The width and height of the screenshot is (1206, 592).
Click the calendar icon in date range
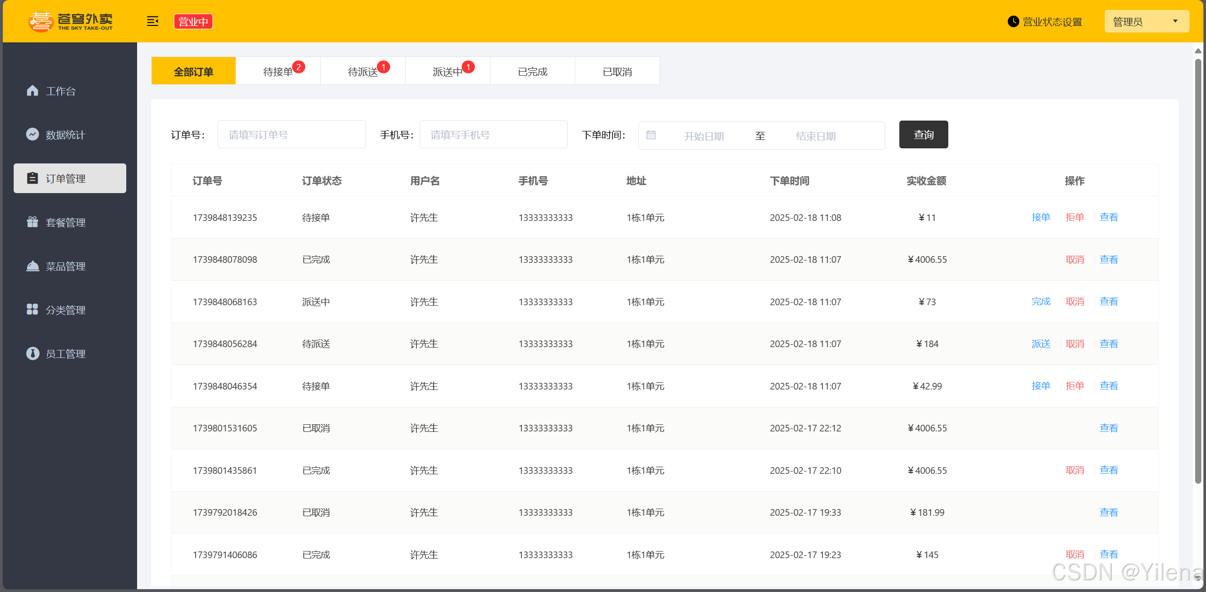tap(651, 136)
